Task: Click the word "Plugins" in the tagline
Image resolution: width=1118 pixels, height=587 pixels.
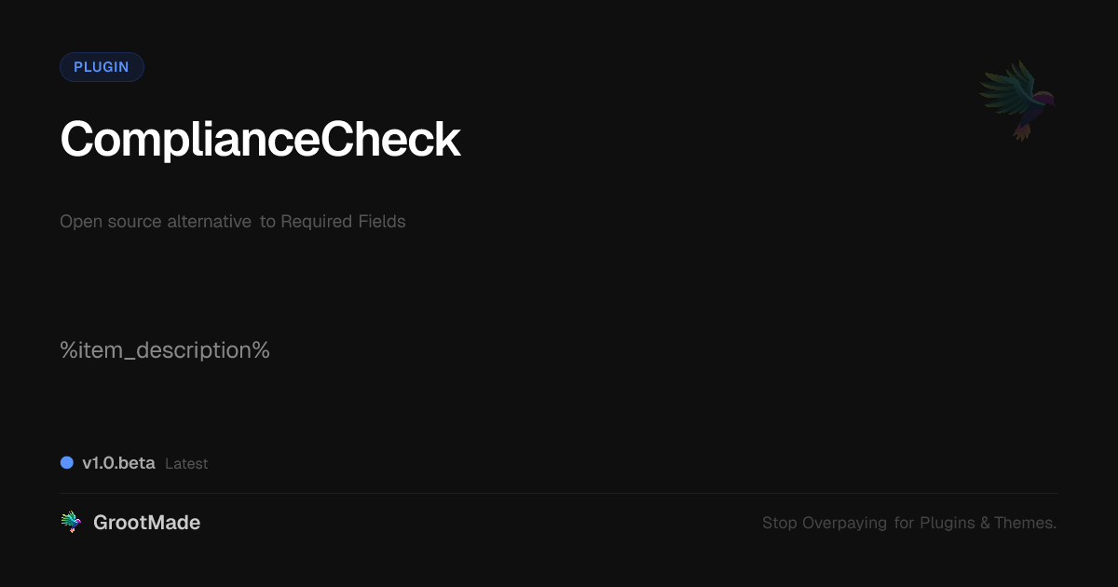Action: tap(947, 524)
